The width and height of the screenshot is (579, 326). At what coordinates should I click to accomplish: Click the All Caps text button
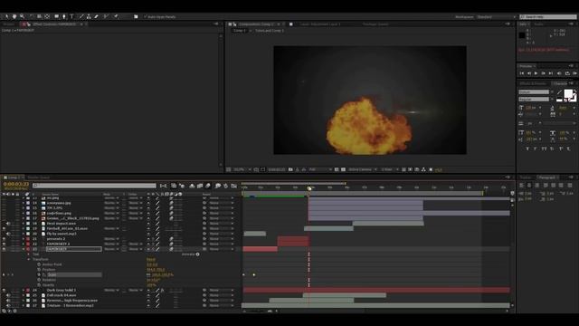[544, 149]
